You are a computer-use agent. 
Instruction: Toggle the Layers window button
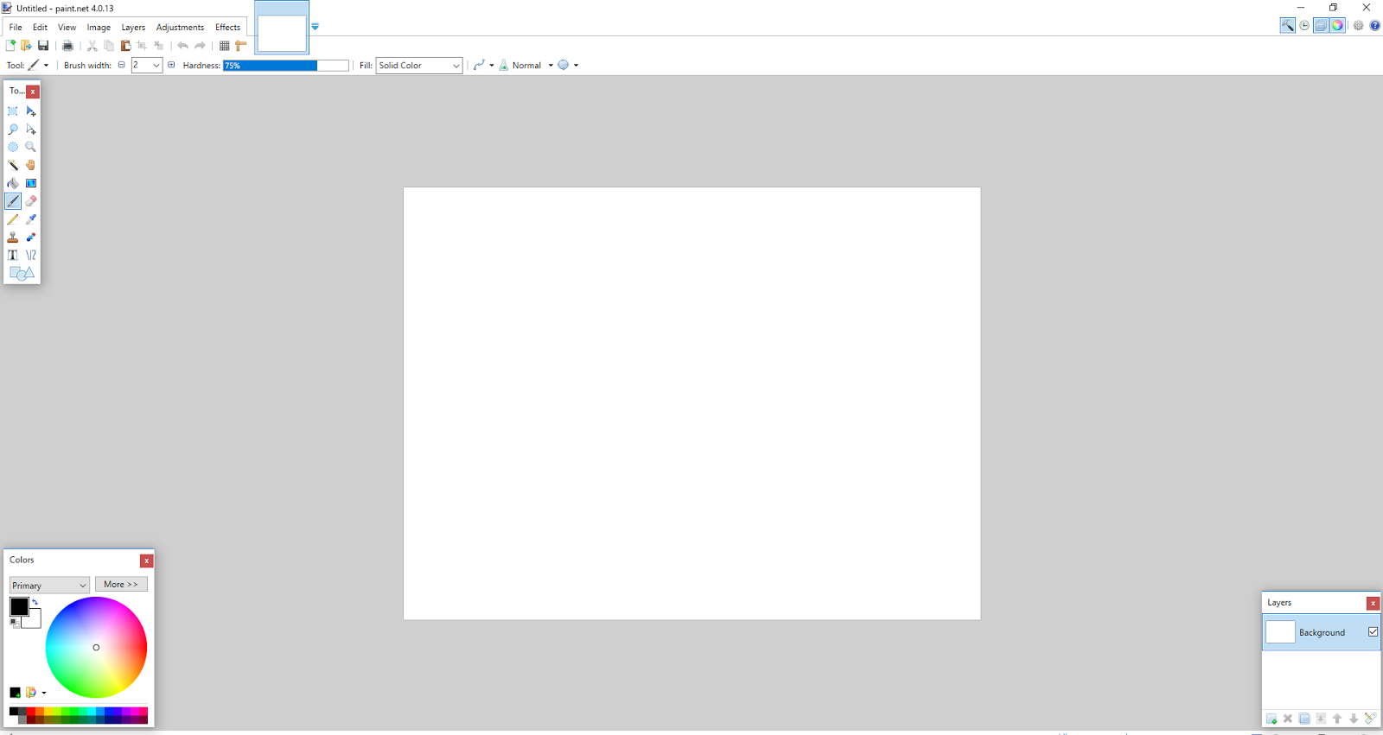click(x=1321, y=25)
